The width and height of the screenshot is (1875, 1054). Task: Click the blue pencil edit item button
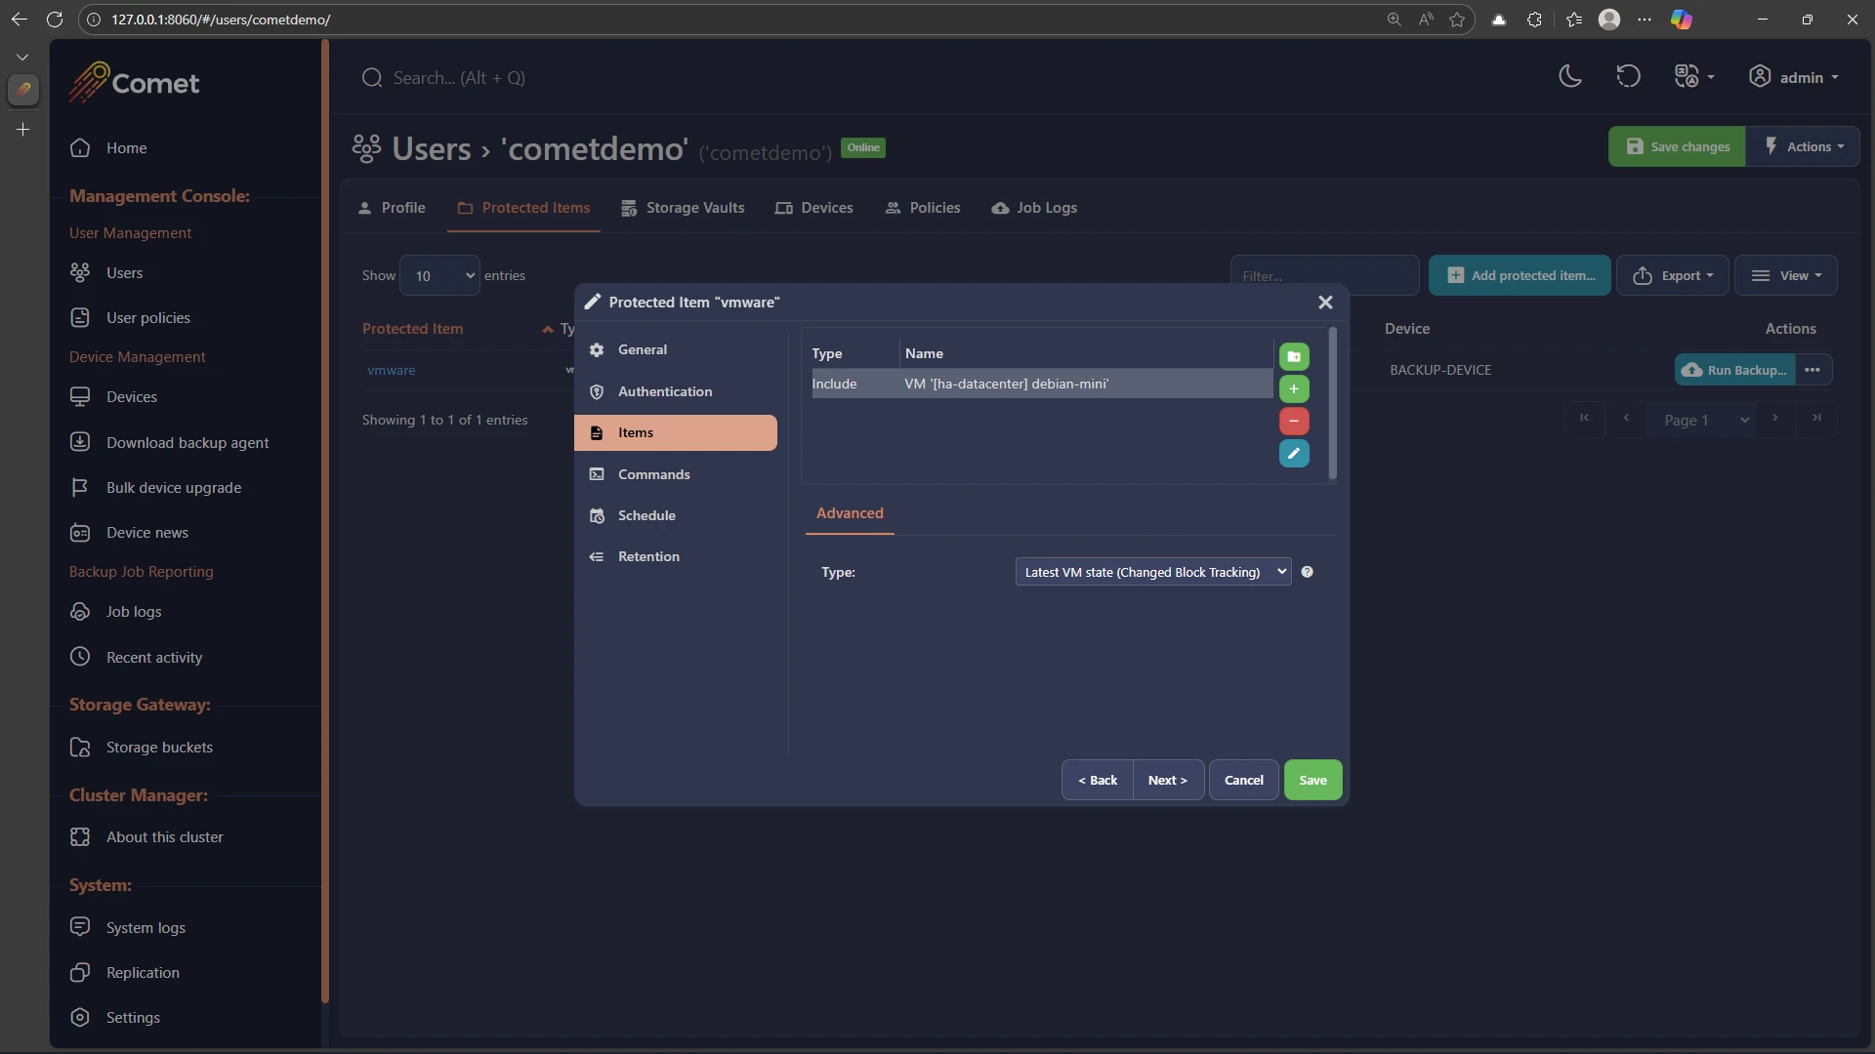1293,453
